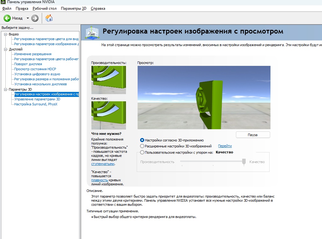
Task: Open Установка цифрового аудио
Action: click(37, 74)
